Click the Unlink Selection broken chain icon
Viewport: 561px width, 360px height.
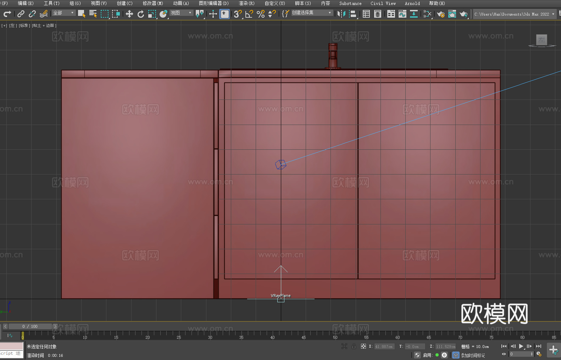(x=32, y=14)
